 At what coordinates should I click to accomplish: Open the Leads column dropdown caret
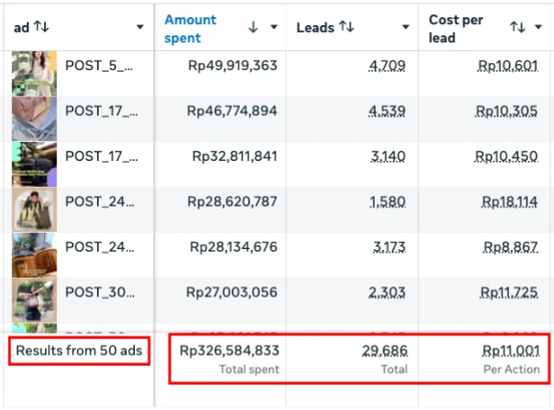pos(407,28)
